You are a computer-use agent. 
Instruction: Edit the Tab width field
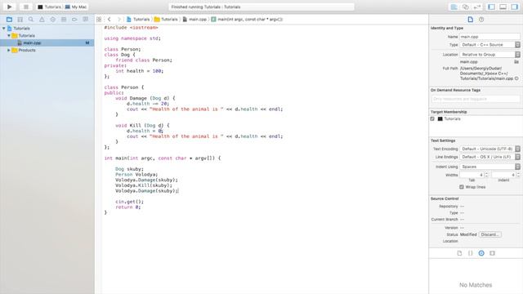pyautogui.click(x=472, y=175)
